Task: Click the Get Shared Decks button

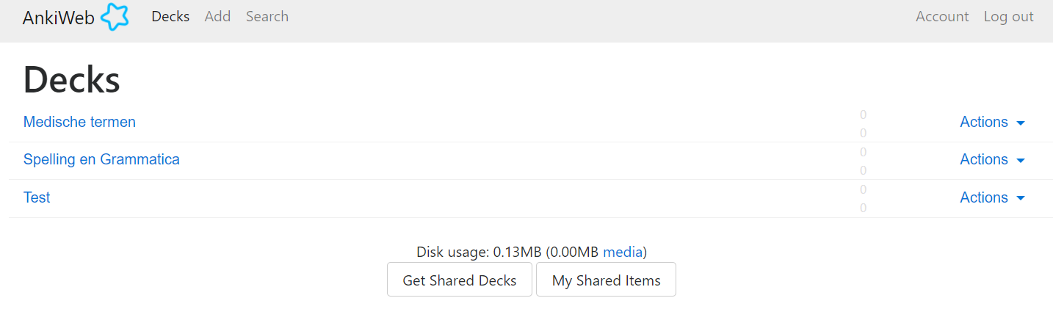Action: point(460,280)
